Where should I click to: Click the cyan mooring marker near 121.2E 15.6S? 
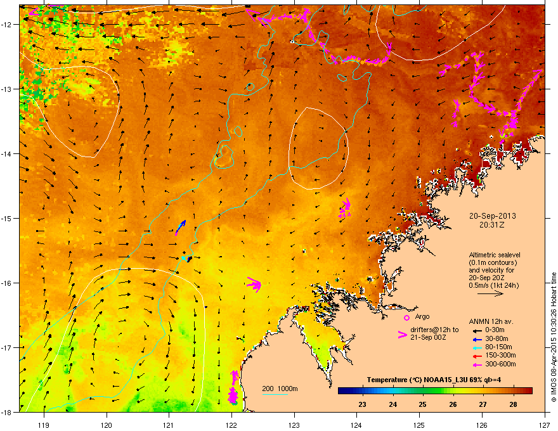[184, 257]
